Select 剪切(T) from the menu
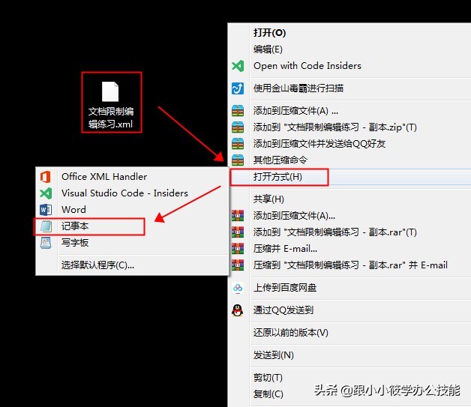This screenshot has width=471, height=407. click(268, 378)
